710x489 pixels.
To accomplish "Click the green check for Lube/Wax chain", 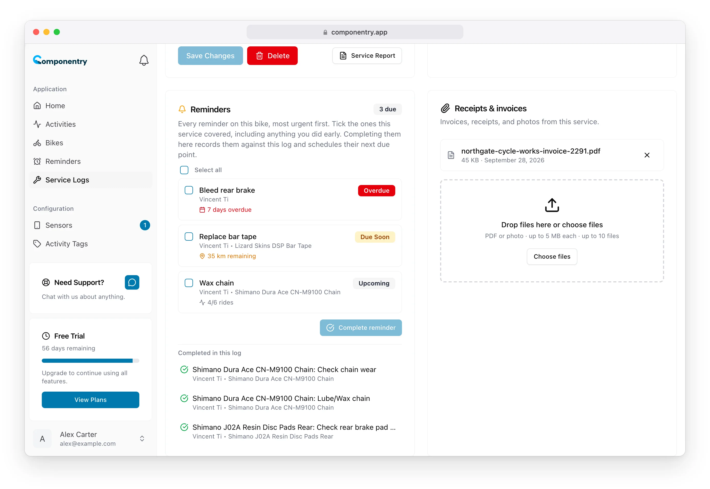I will click(x=184, y=398).
